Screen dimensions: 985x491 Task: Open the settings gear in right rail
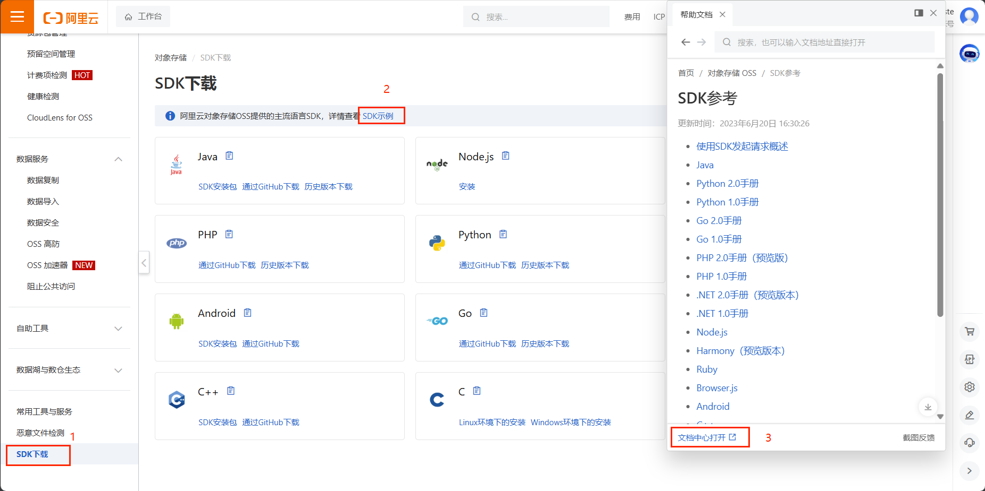tap(970, 387)
